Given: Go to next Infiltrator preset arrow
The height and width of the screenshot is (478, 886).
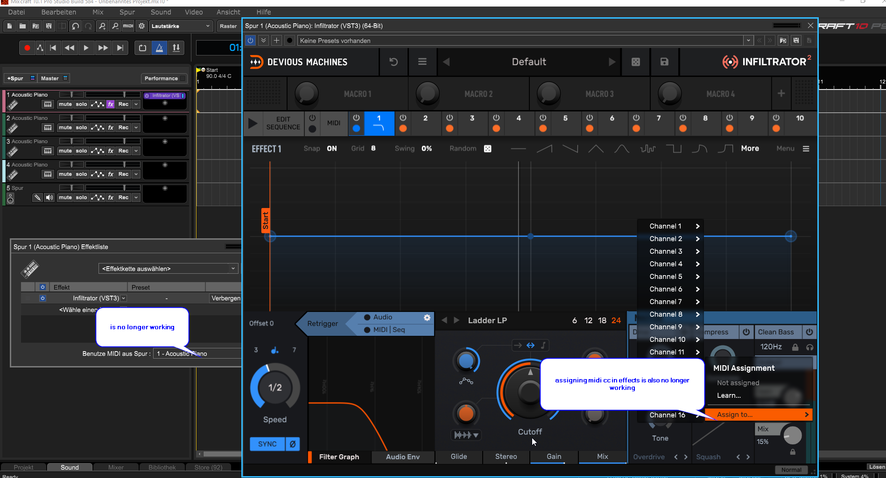Looking at the screenshot, I should coord(612,62).
